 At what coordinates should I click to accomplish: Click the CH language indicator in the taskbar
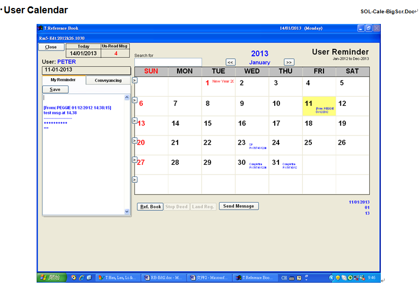284,278
